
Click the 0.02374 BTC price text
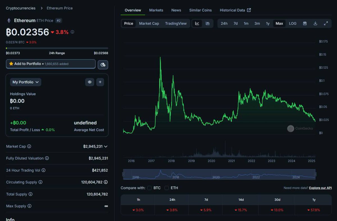[x=15, y=42]
